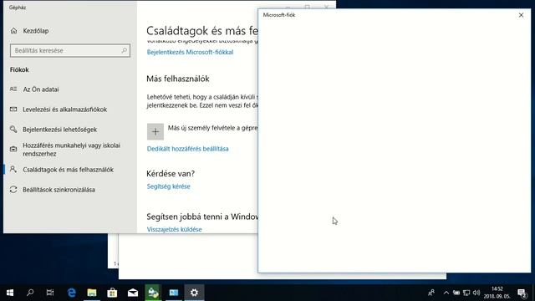The height and width of the screenshot is (301, 535).
Task: Close the Microsoft-fiók dialog window
Action: coord(521,15)
